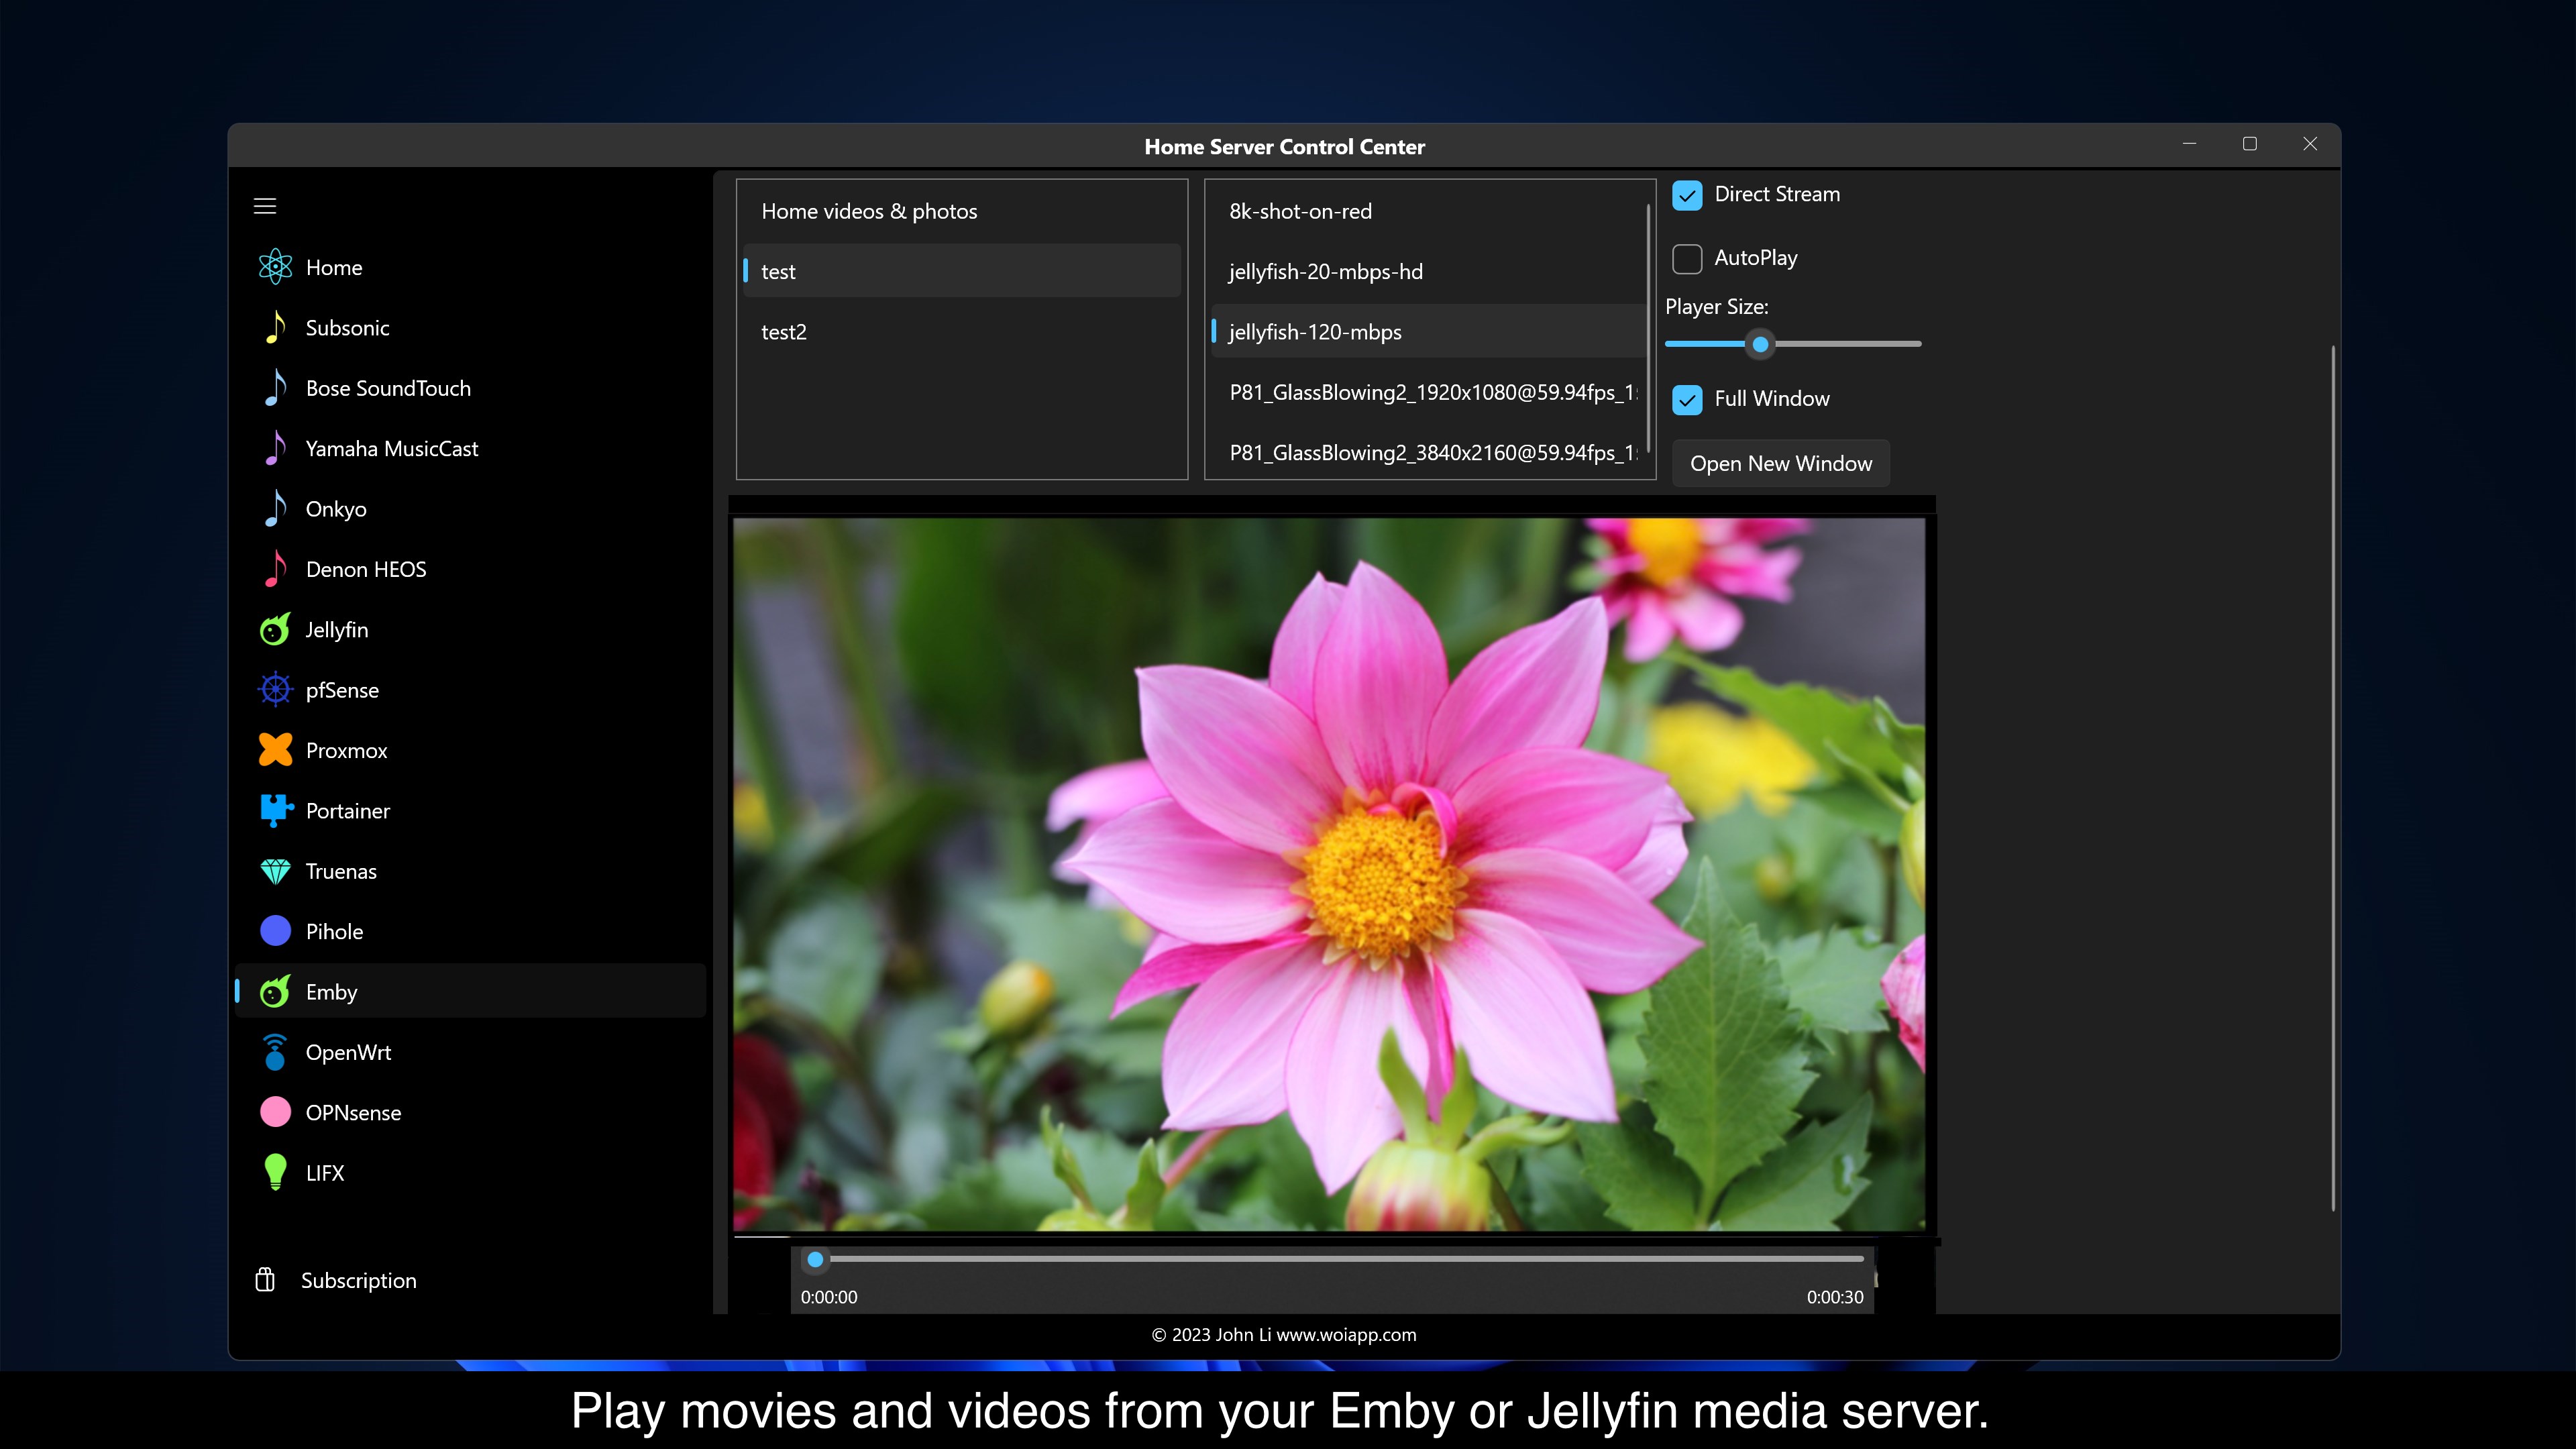Toggle the hamburger navigation menu
This screenshot has height=1449, width=2576.
pyautogui.click(x=265, y=206)
